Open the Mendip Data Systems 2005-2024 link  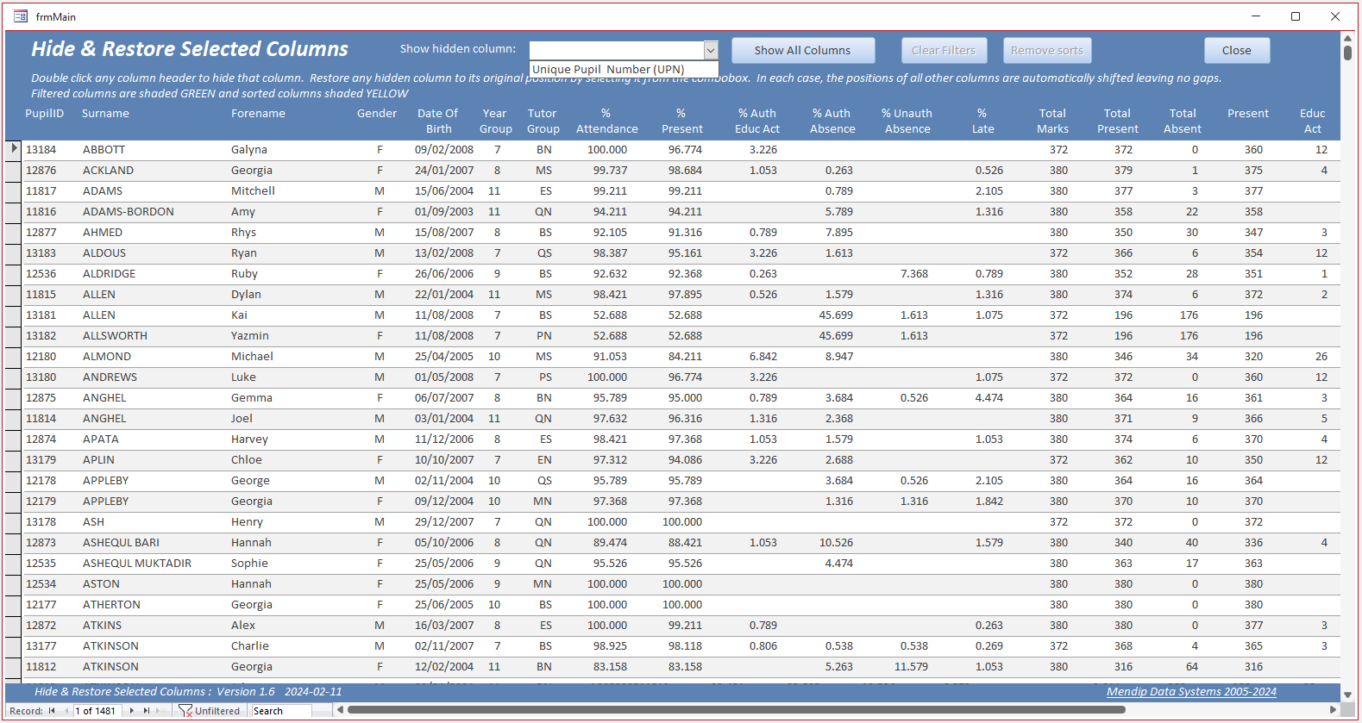coord(1191,691)
